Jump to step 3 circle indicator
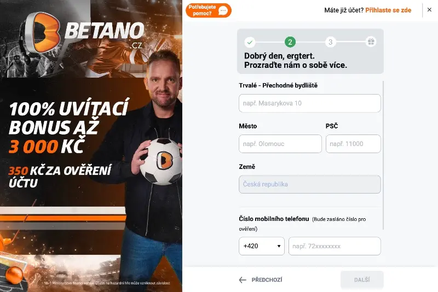The height and width of the screenshot is (292, 438). coord(331,42)
